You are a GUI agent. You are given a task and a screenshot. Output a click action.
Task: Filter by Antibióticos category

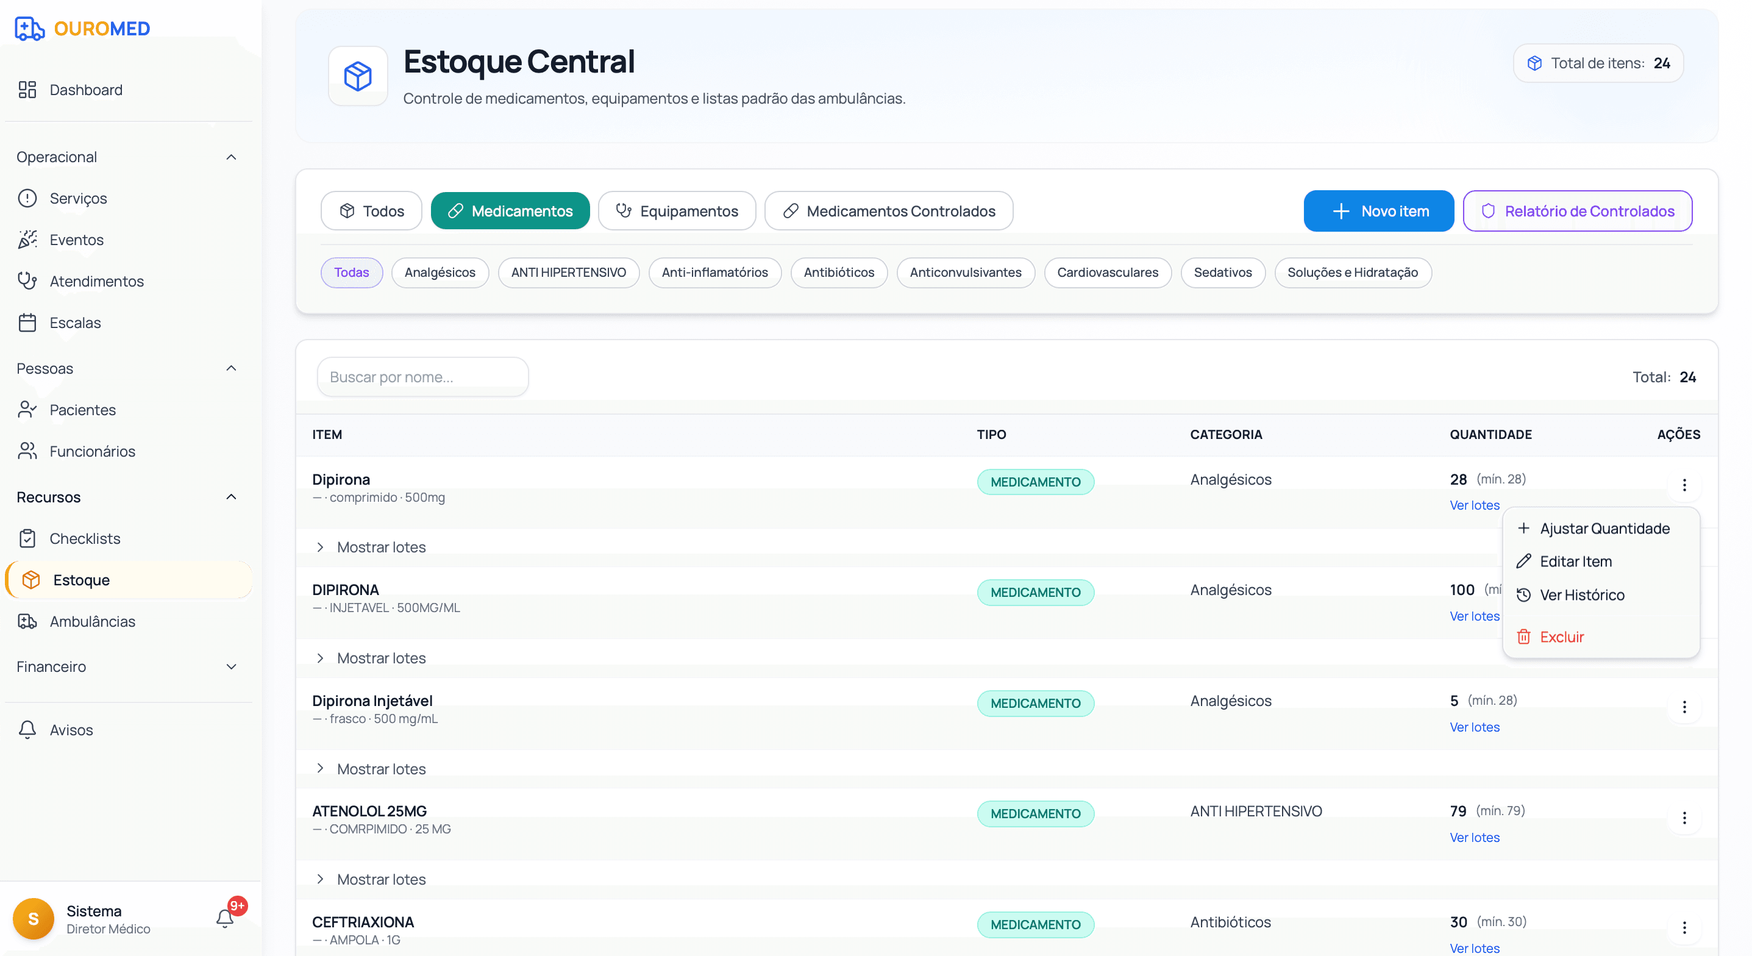pyautogui.click(x=839, y=272)
